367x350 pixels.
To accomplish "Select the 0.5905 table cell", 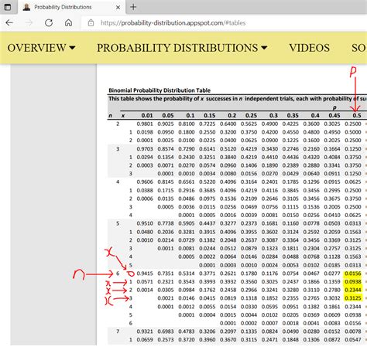I will click(x=187, y=223).
